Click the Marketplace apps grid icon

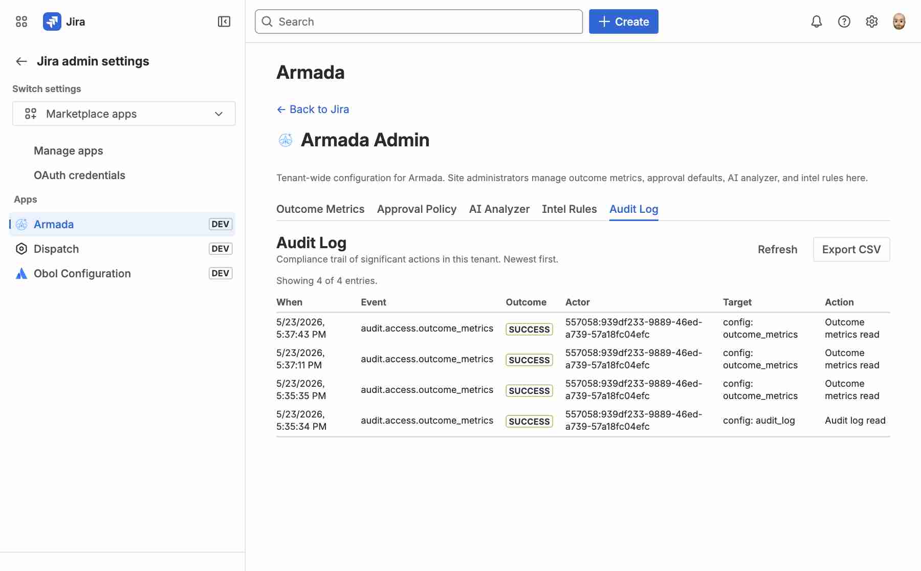coord(31,114)
